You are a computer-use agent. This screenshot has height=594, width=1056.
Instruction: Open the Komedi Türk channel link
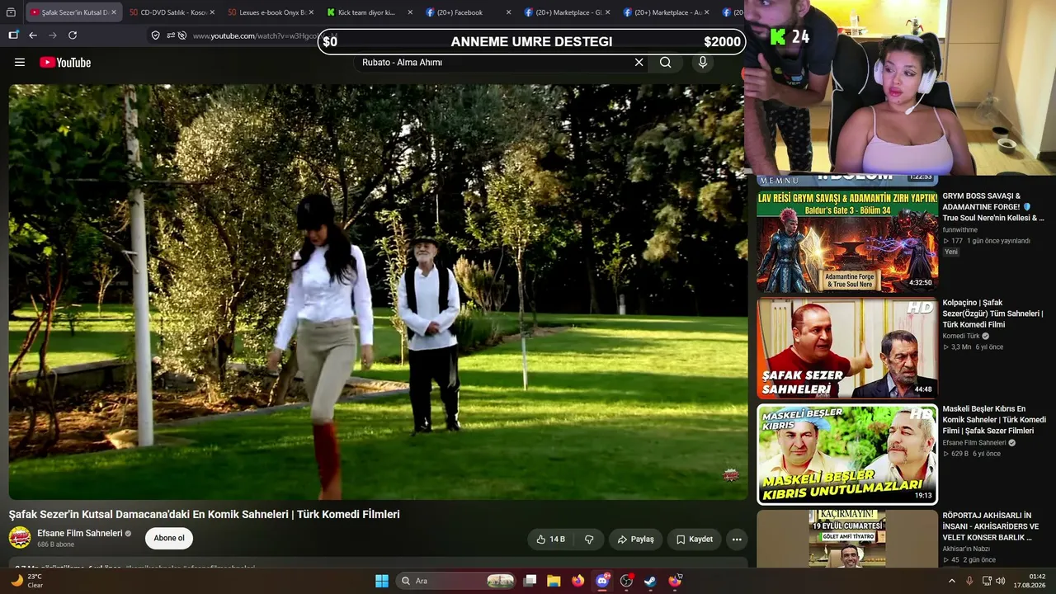tap(961, 337)
